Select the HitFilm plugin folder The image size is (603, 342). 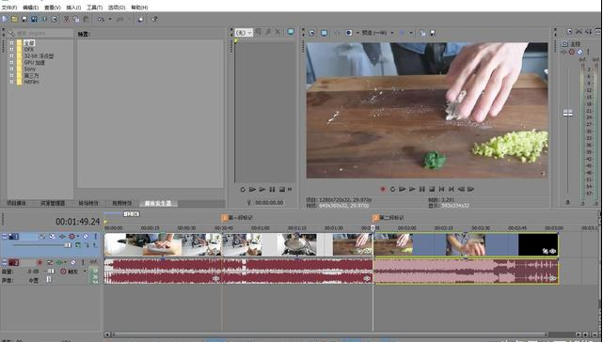tap(32, 82)
